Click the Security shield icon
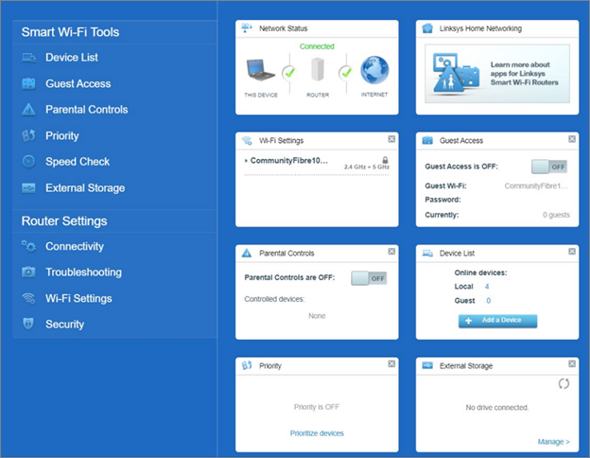 pos(28,324)
